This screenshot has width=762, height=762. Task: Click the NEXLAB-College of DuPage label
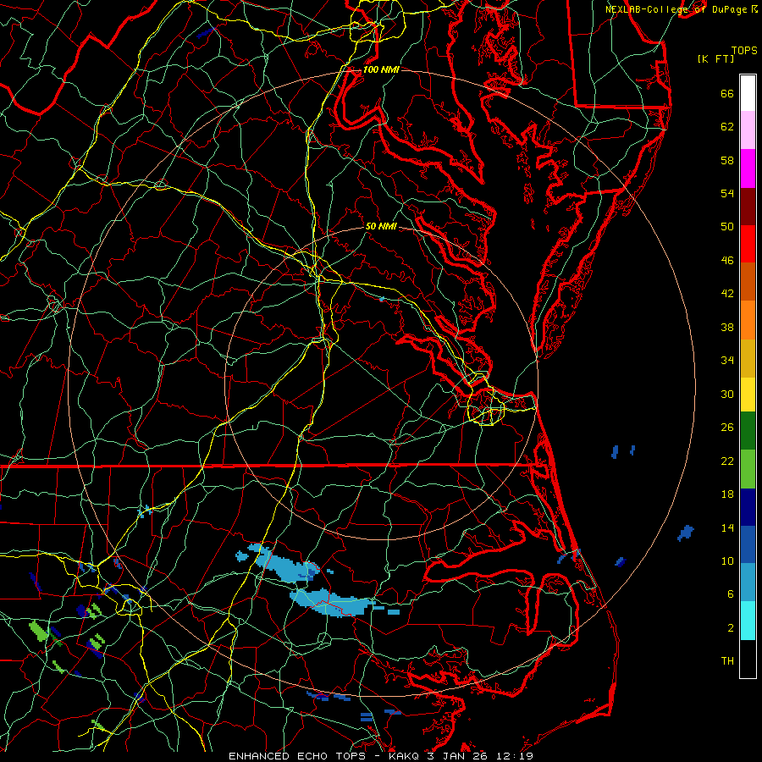coord(676,9)
